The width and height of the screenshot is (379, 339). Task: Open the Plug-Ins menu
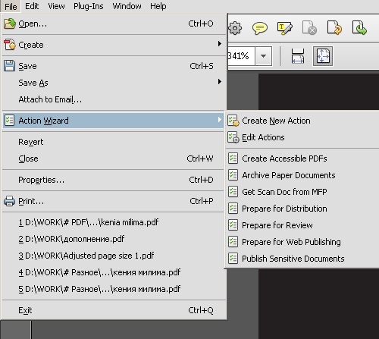pyautogui.click(x=89, y=6)
